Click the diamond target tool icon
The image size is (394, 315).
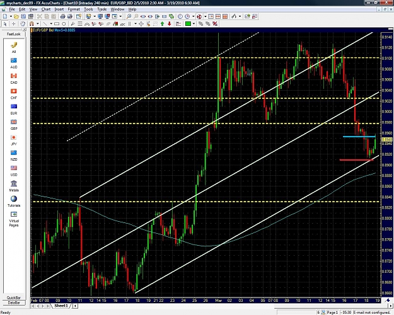pos(141,24)
